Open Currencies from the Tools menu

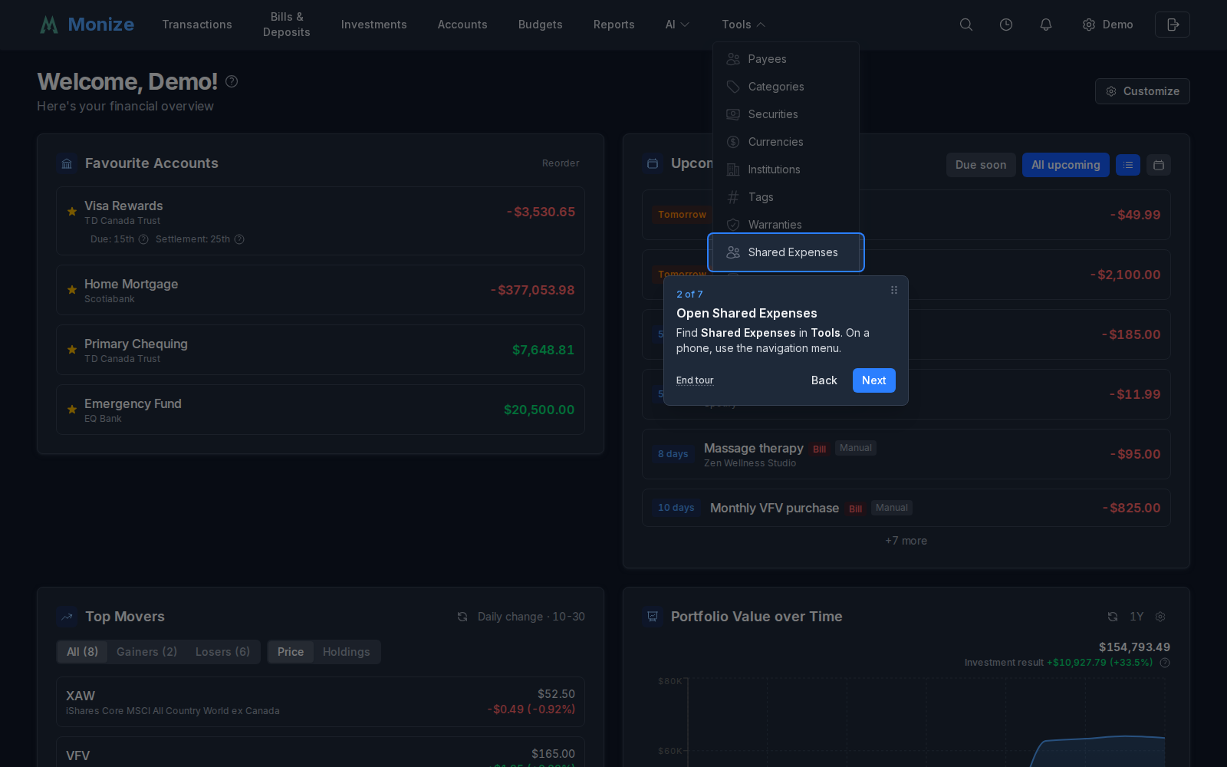click(786, 142)
